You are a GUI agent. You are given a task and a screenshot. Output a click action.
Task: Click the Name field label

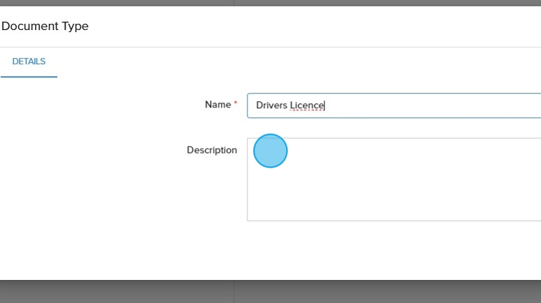(217, 105)
